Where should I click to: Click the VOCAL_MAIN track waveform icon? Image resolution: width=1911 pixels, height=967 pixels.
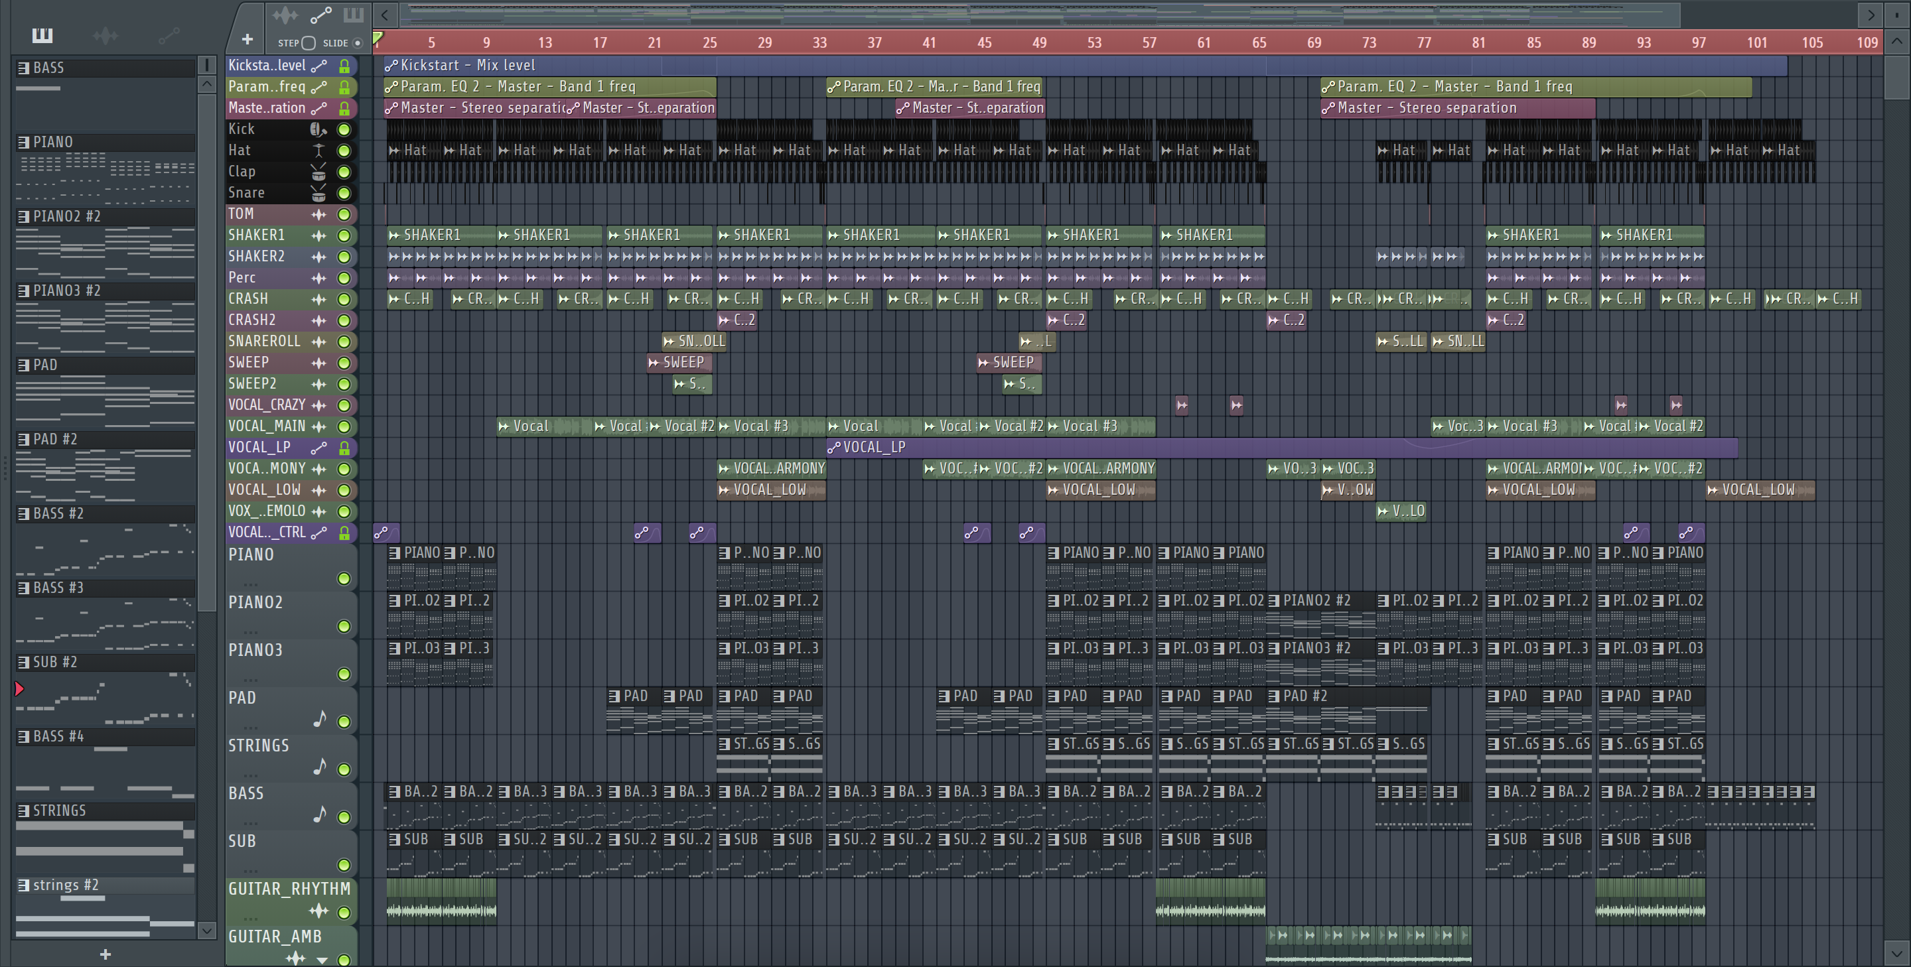coord(318,426)
